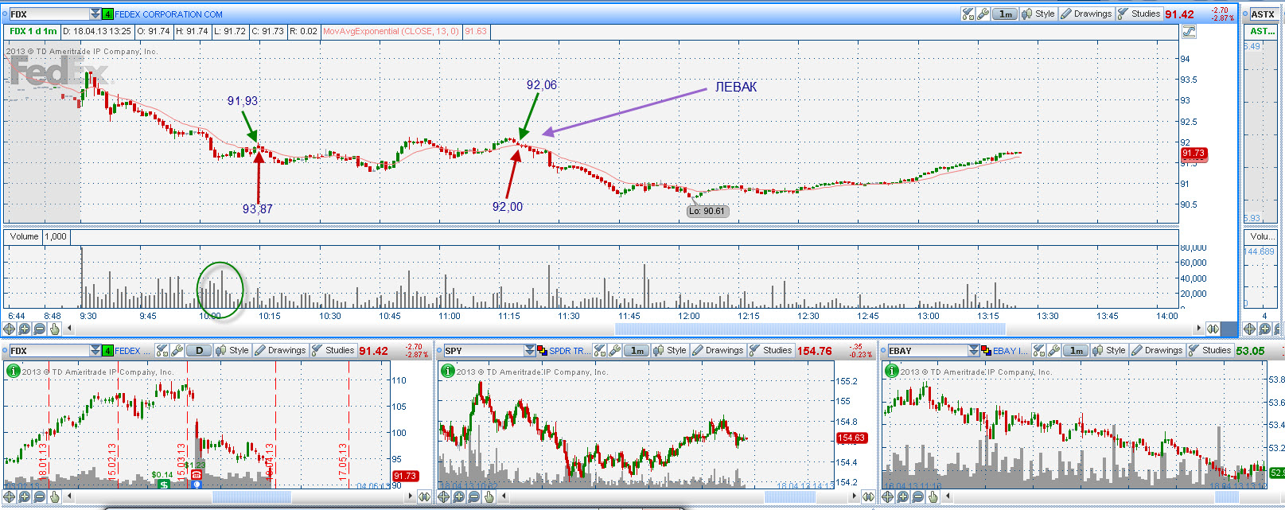Change the 1m timeframe in SPY chart
Viewport: 1285px width, 510px height.
point(637,350)
